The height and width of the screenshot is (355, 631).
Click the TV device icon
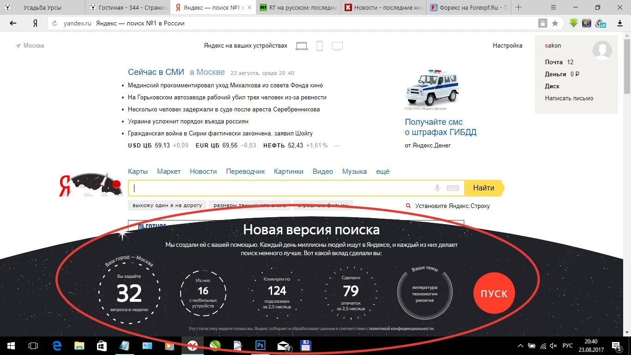tap(337, 46)
